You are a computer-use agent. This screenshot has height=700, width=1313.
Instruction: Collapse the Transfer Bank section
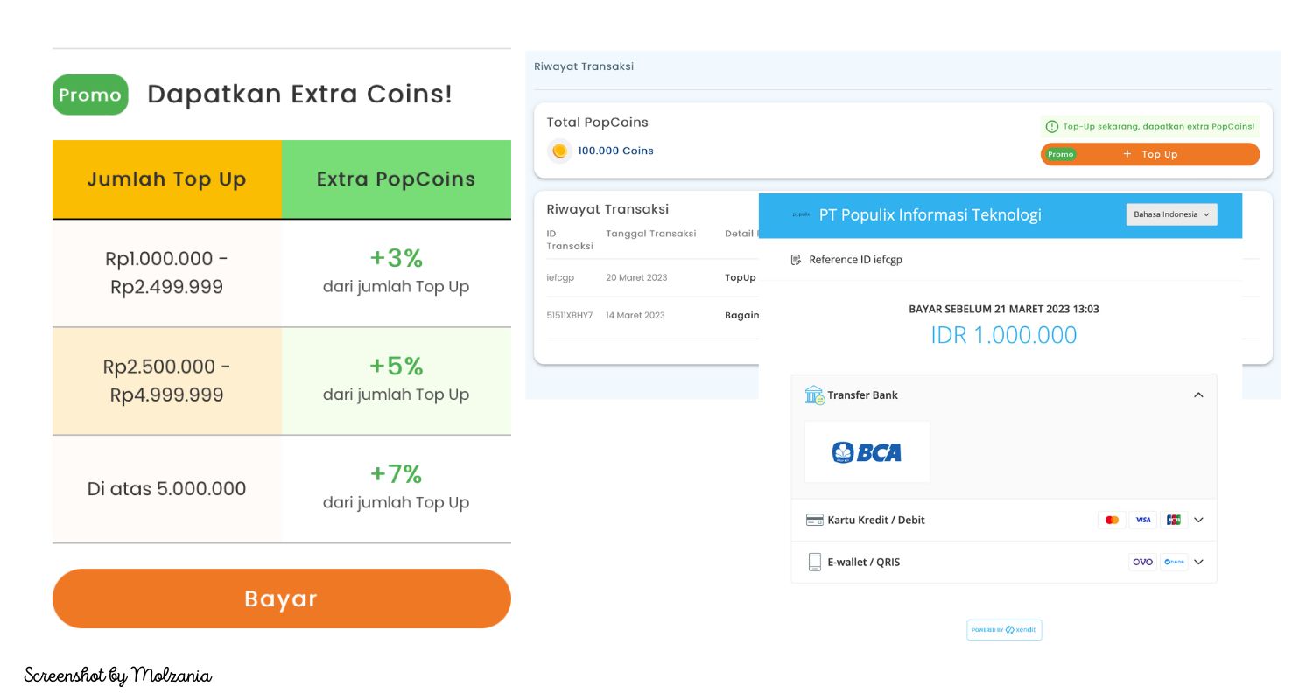(1198, 395)
